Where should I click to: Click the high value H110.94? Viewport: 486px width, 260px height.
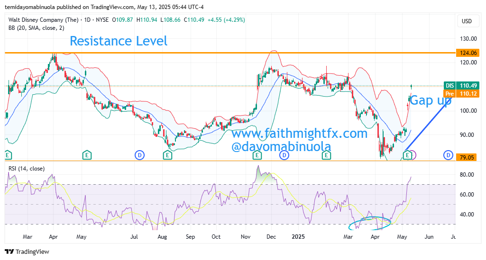[x=147, y=20]
